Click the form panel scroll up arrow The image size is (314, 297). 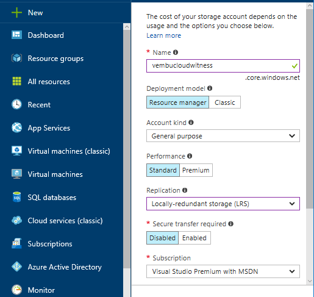coord(310,5)
